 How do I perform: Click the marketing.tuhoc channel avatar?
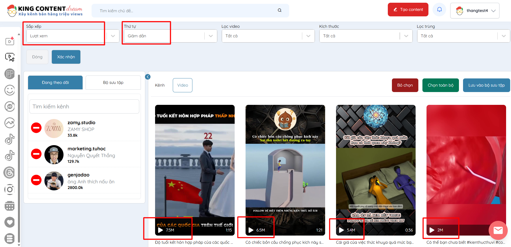tap(54, 154)
